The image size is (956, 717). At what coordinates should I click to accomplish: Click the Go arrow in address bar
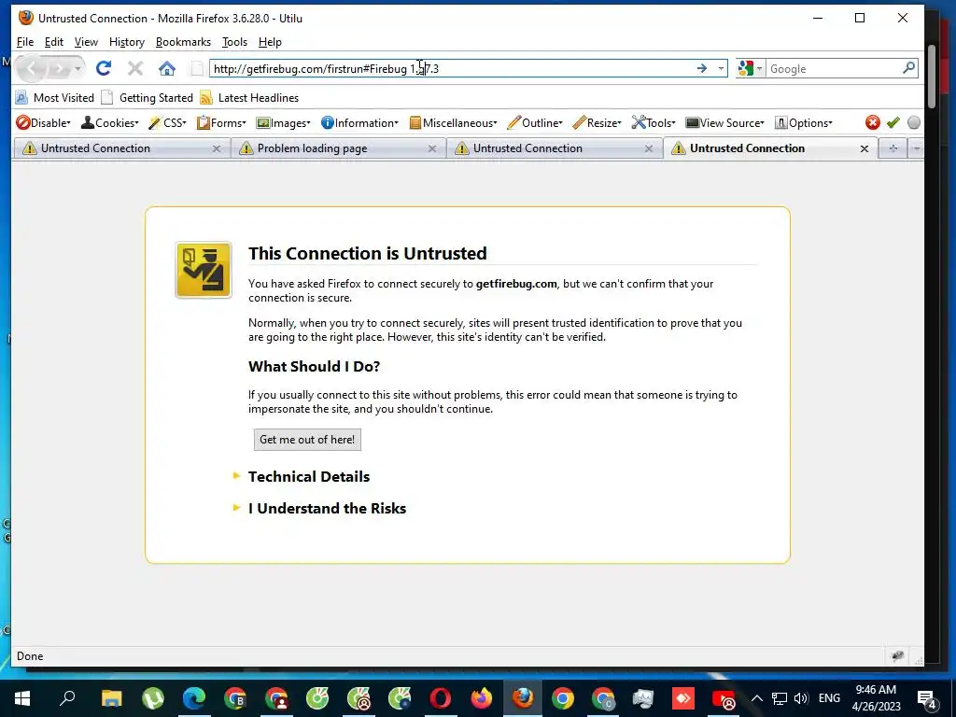point(702,68)
